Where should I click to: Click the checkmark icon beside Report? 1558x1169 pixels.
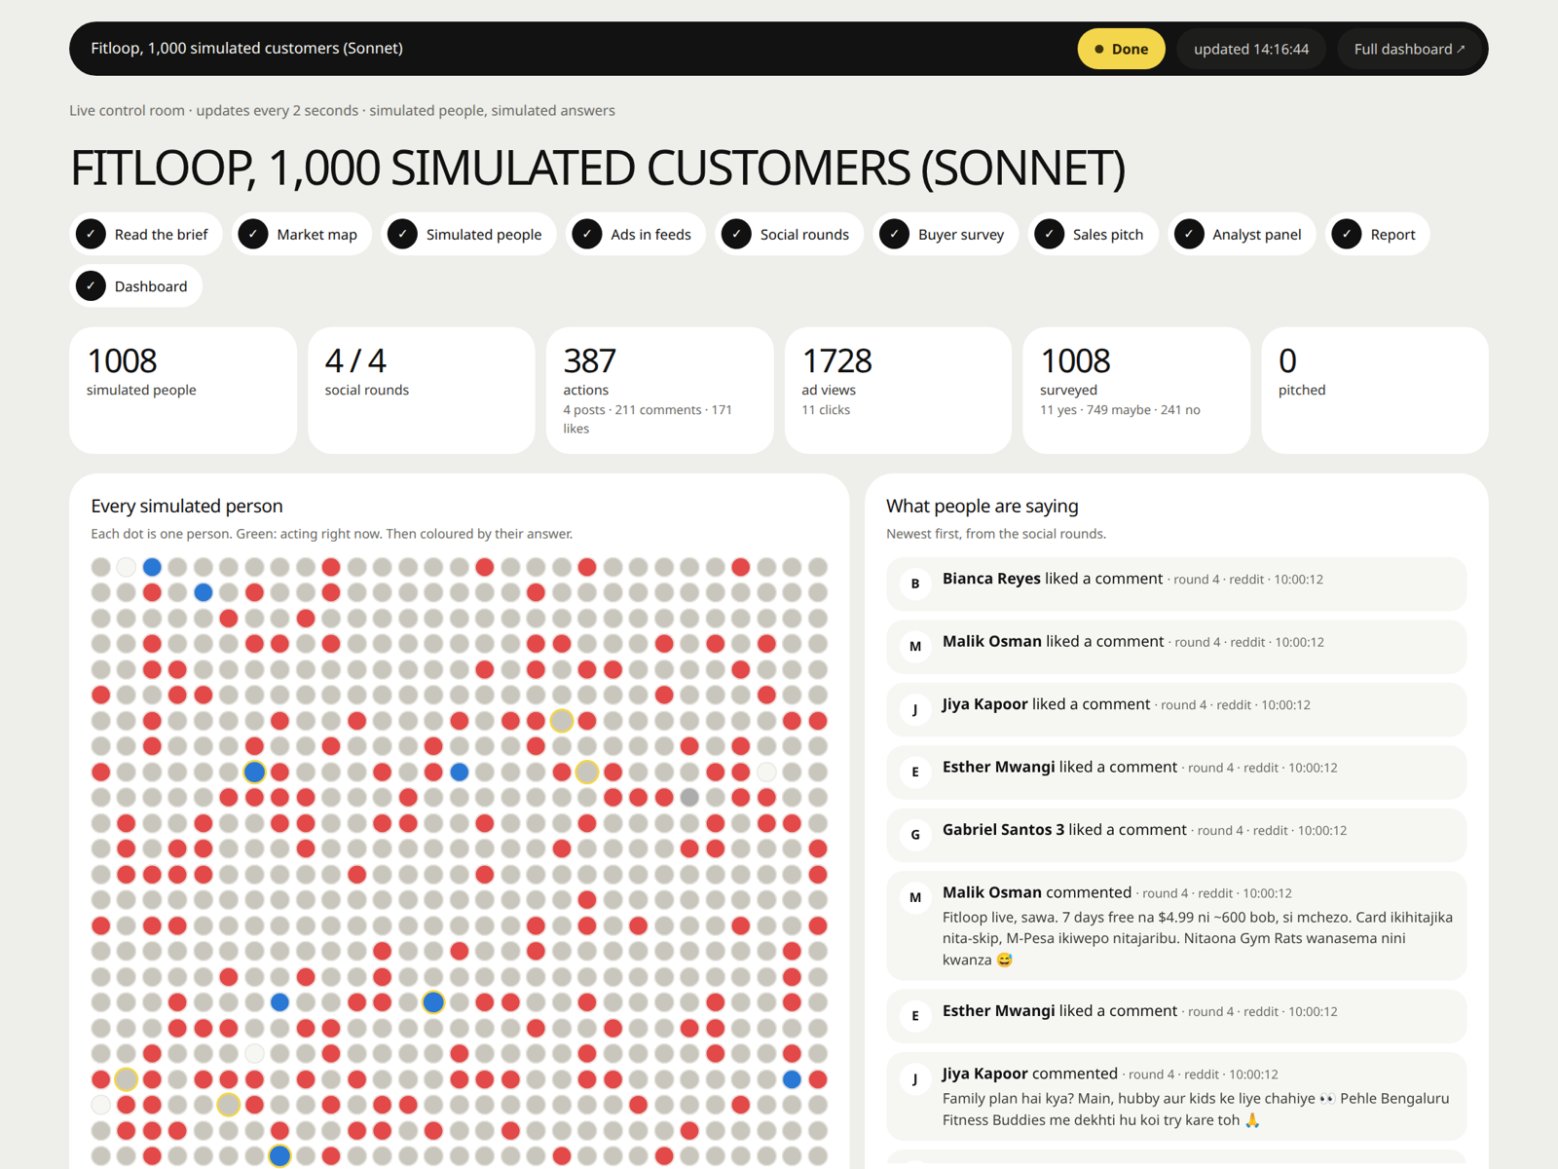[1347, 234]
